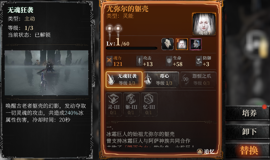Play the 无魂狂袭 skill preview video
Image resolution: width=270 pixels, height=160 pixels.
(46, 73)
